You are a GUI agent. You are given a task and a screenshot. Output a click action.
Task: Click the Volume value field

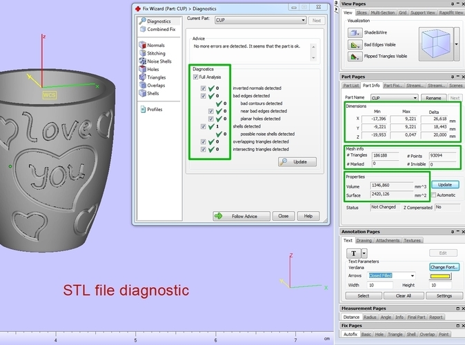pos(391,186)
